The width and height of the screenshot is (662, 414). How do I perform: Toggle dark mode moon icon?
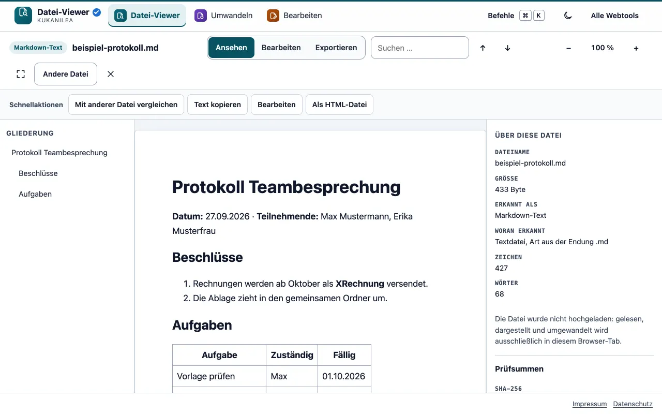tap(568, 16)
